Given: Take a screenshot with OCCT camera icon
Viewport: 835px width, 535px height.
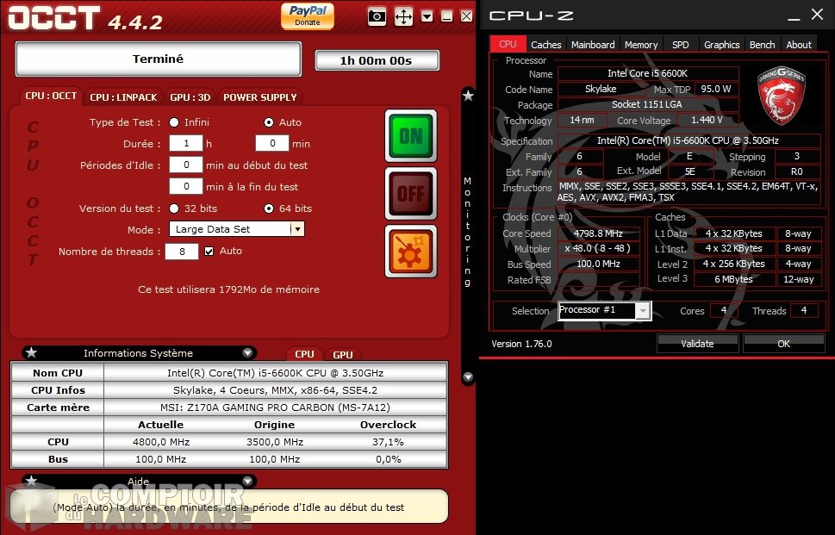Looking at the screenshot, I should [x=377, y=16].
